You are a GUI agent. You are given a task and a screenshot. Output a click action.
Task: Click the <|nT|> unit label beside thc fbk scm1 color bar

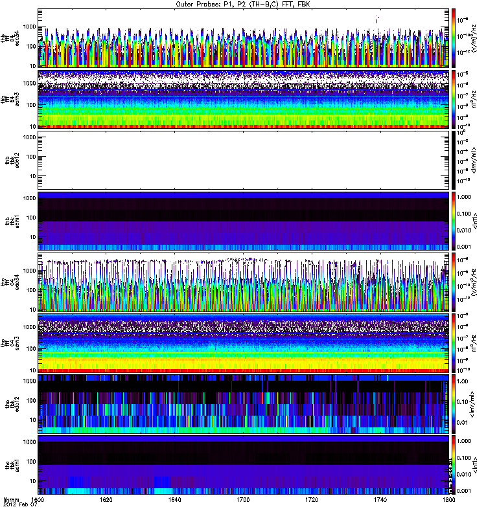pyautogui.click(x=475, y=465)
